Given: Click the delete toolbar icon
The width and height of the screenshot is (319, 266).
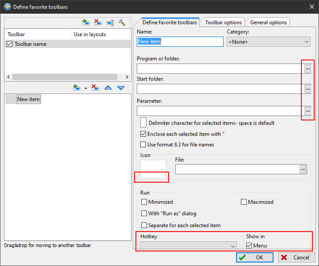Looking at the screenshot, I should tap(98, 22).
